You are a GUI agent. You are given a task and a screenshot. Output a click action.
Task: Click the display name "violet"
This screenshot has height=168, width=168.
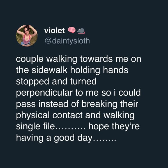(x=54, y=31)
